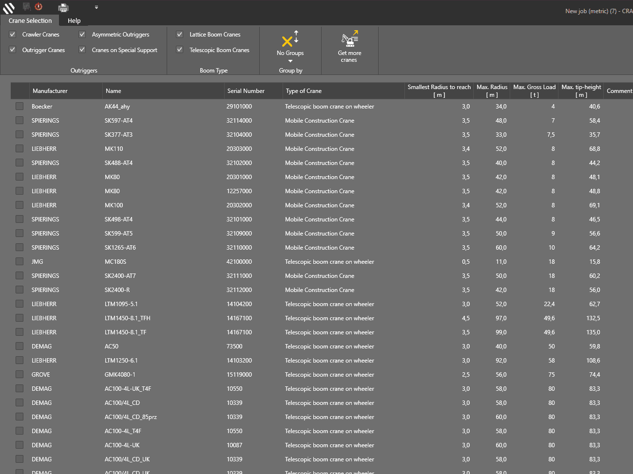Switch to the Crane Selection tab
This screenshot has width=633, height=474.
click(x=30, y=20)
